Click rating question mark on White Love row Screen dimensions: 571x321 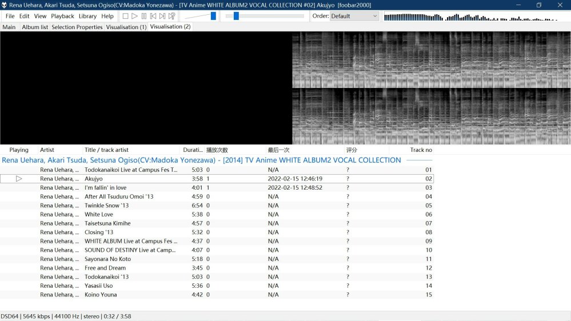[x=348, y=214]
